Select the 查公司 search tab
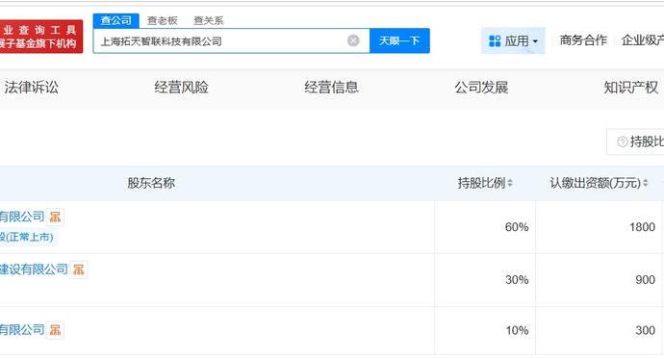This screenshot has width=664, height=359. tap(116, 20)
